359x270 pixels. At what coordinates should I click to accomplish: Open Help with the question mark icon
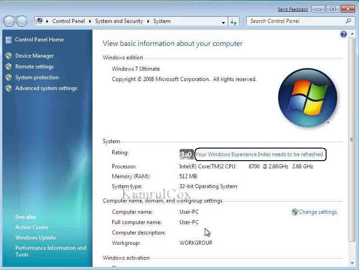coord(343,34)
